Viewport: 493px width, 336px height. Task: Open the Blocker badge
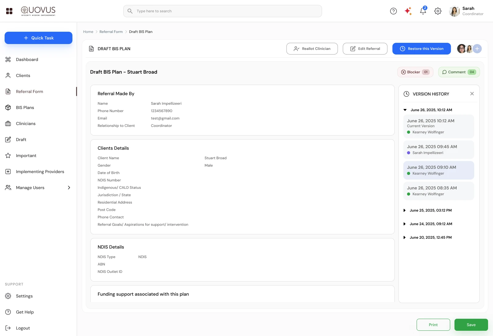pyautogui.click(x=415, y=72)
